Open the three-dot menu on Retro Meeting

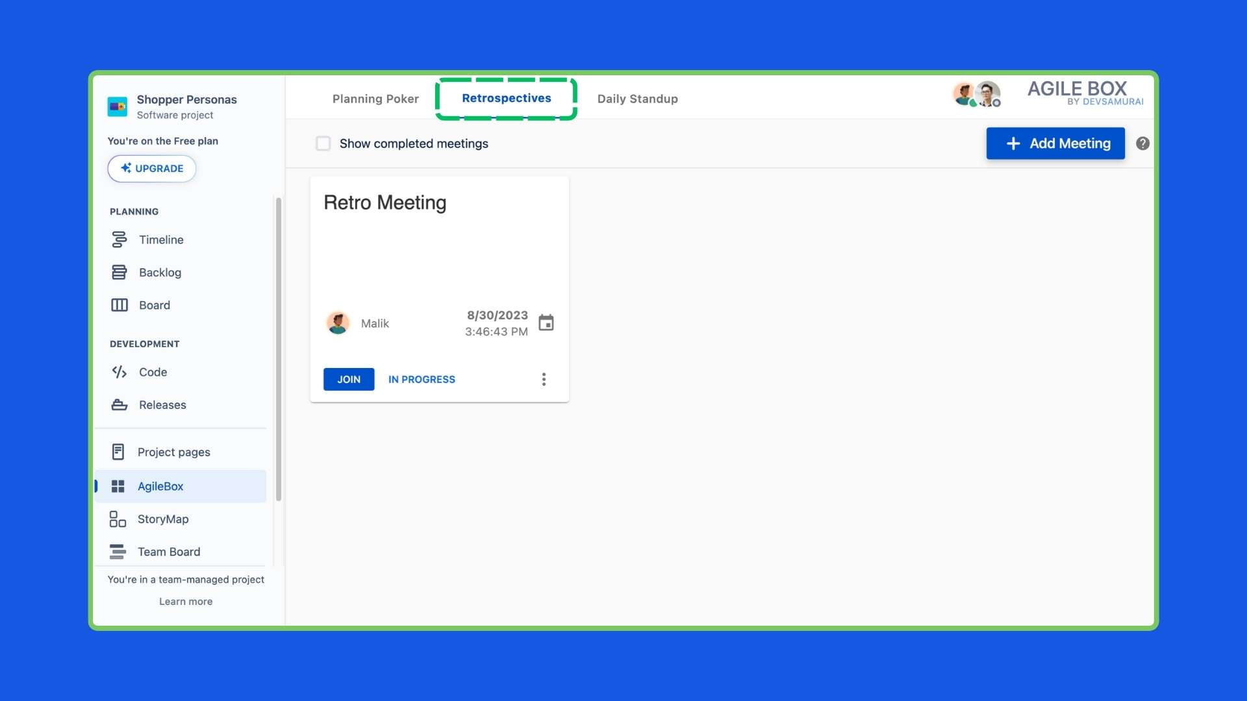544,379
